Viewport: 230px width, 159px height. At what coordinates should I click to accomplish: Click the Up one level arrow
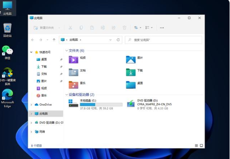[54, 40]
